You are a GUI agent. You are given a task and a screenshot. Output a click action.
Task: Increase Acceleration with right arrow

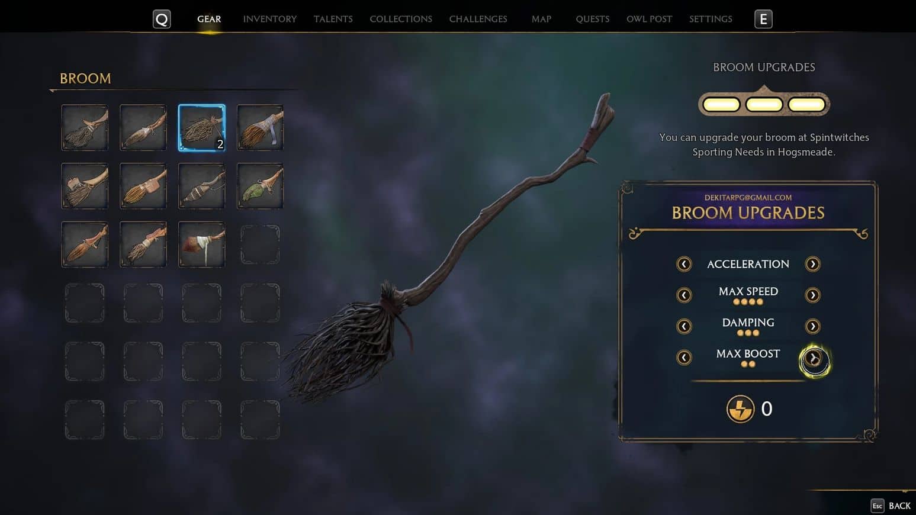812,264
